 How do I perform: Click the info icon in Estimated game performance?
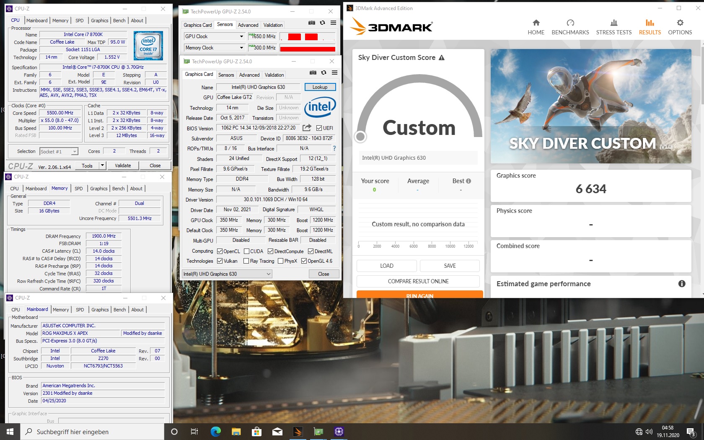point(682,284)
